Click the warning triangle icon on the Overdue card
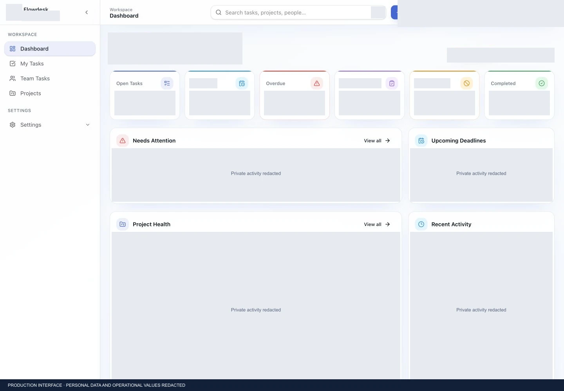The height and width of the screenshot is (391, 564). (317, 83)
